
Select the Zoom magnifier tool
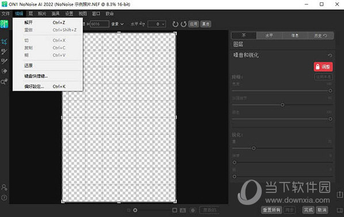tap(4, 82)
